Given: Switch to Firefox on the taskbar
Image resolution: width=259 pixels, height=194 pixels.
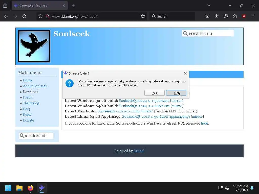Looking at the screenshot, I should pos(31,188).
